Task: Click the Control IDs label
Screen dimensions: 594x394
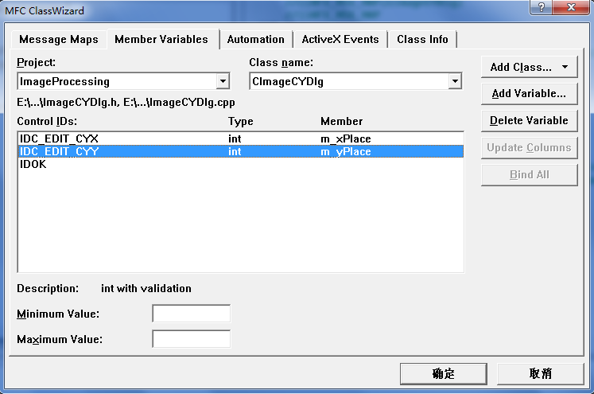Action: [47, 121]
